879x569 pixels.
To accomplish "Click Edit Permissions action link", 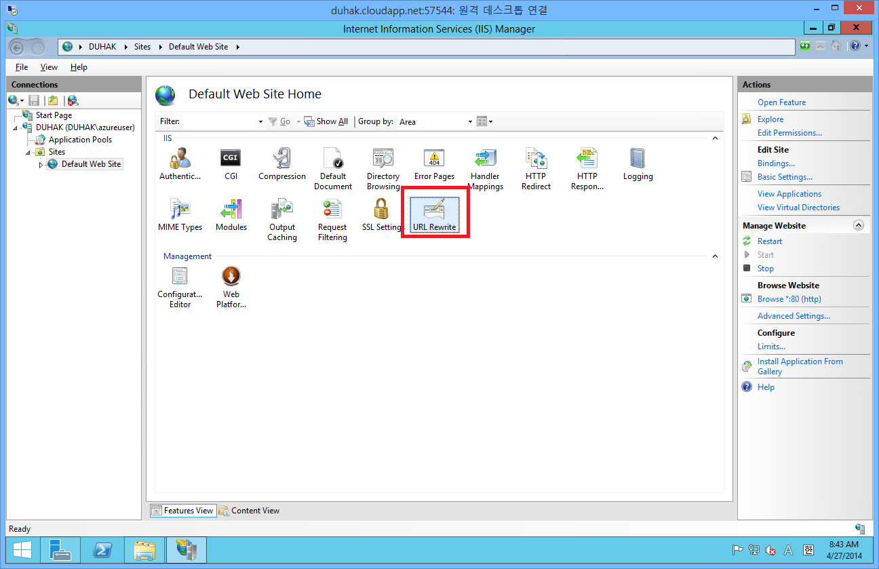I will tap(789, 133).
